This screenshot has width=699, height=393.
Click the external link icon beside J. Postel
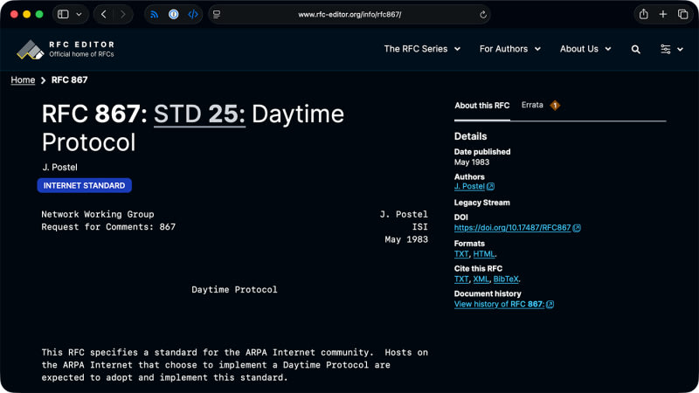click(490, 186)
